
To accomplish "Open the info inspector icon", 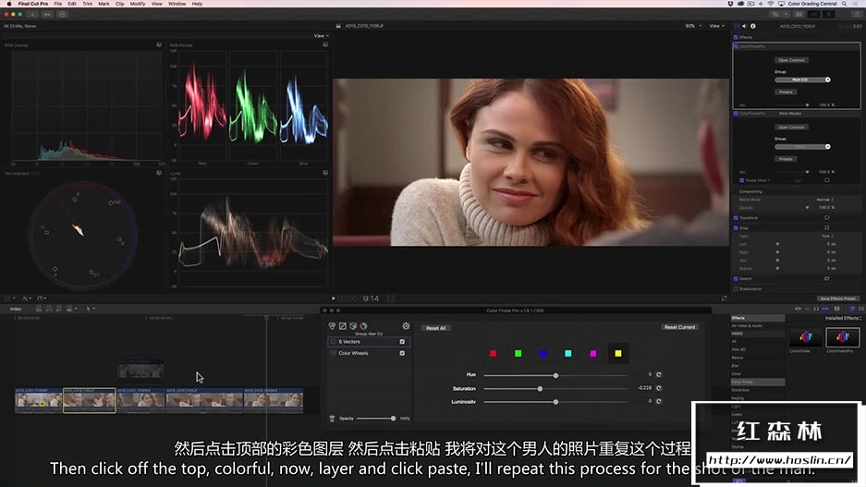I will click(x=752, y=26).
